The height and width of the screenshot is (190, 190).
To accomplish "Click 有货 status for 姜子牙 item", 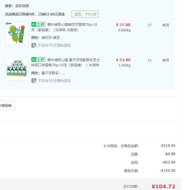I will [x=166, y=60].
